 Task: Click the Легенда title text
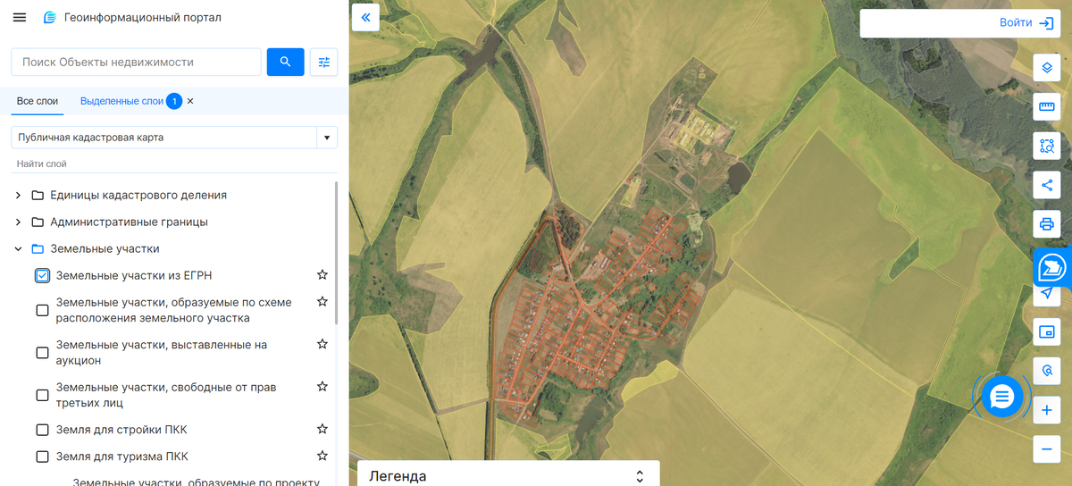point(398,476)
